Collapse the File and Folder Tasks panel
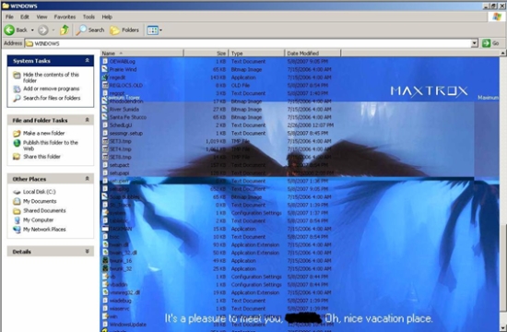Viewport: 507px width, 332px height. pos(87,120)
